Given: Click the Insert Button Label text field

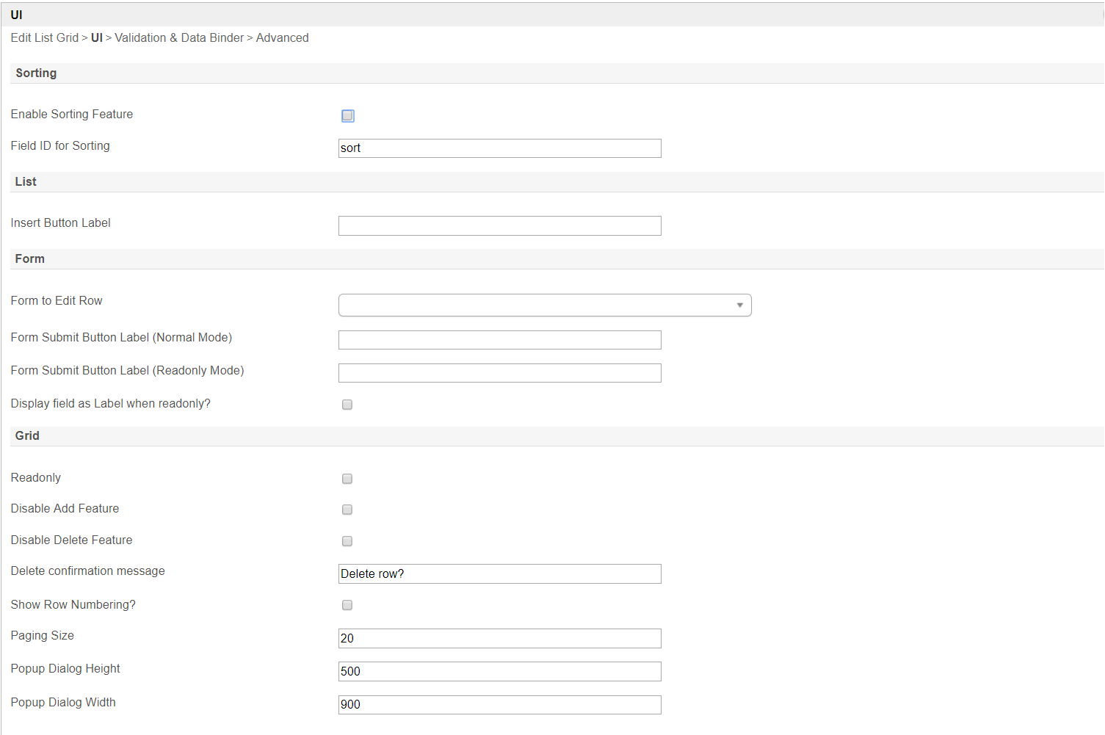Looking at the screenshot, I should click(499, 225).
